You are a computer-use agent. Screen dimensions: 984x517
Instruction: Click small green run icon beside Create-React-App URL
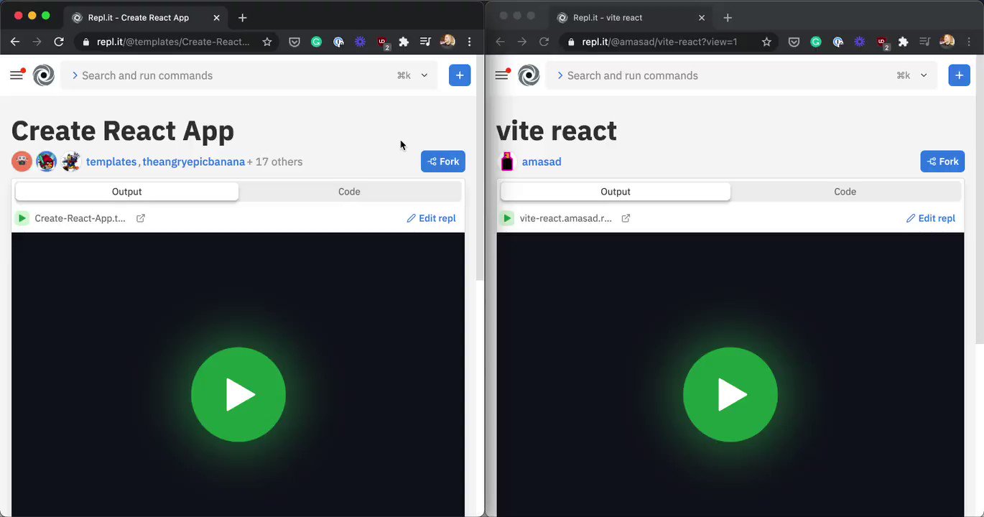(x=22, y=218)
